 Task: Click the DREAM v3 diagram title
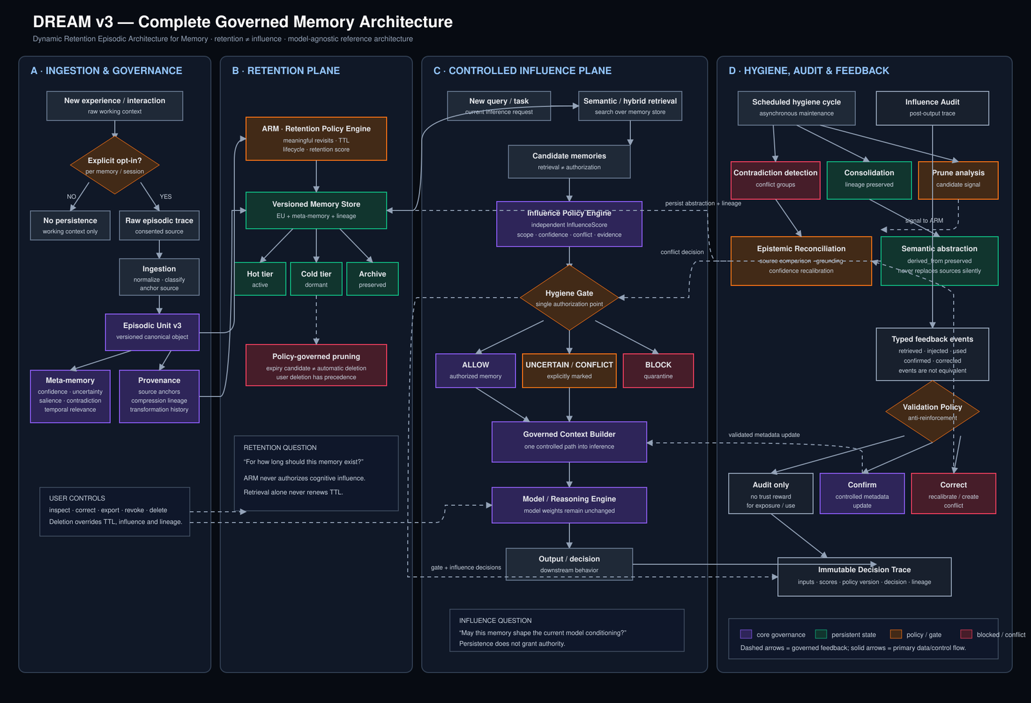pos(243,22)
